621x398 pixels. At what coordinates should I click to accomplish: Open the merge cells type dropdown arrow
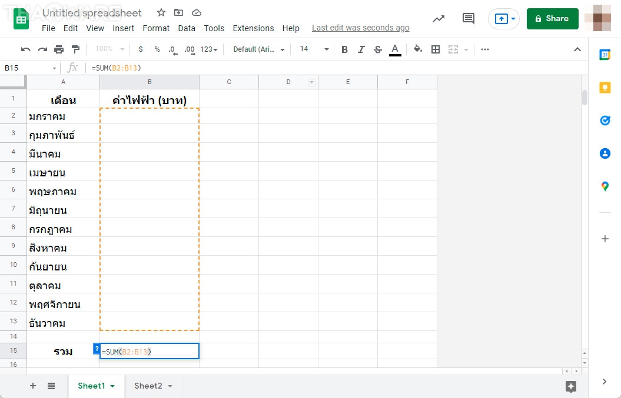click(x=466, y=49)
